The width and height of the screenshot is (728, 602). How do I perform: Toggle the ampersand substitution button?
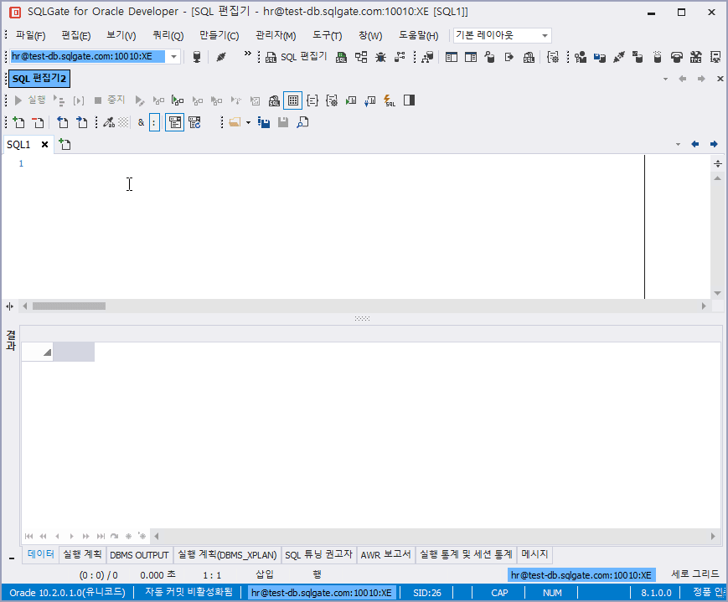[141, 122]
